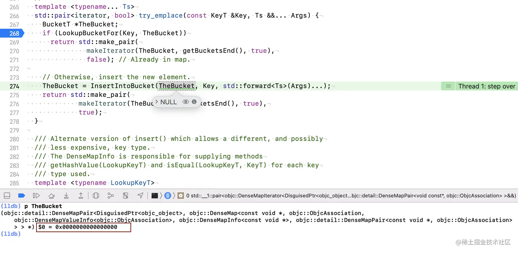Click the empty (lldb) prompt
This screenshot has width=518, height=253.
11,234
